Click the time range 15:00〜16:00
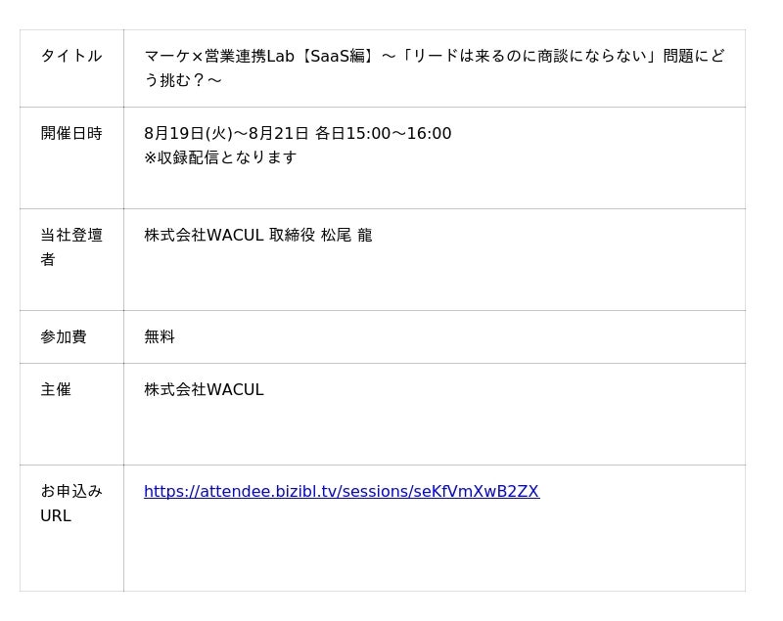The height and width of the screenshot is (621, 783). (398, 133)
